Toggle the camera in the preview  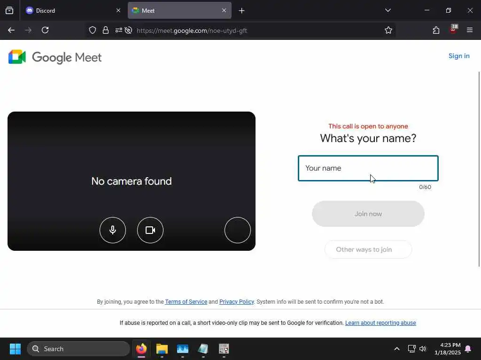150,230
